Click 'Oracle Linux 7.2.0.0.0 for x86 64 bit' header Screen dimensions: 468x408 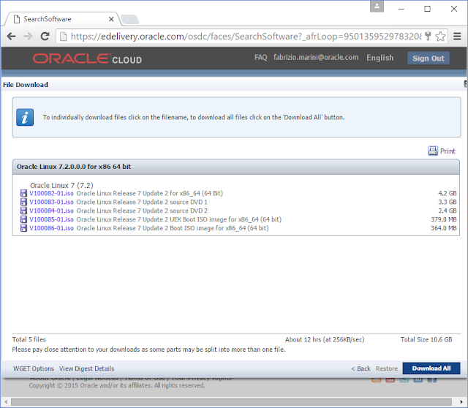pyautogui.click(x=74, y=167)
